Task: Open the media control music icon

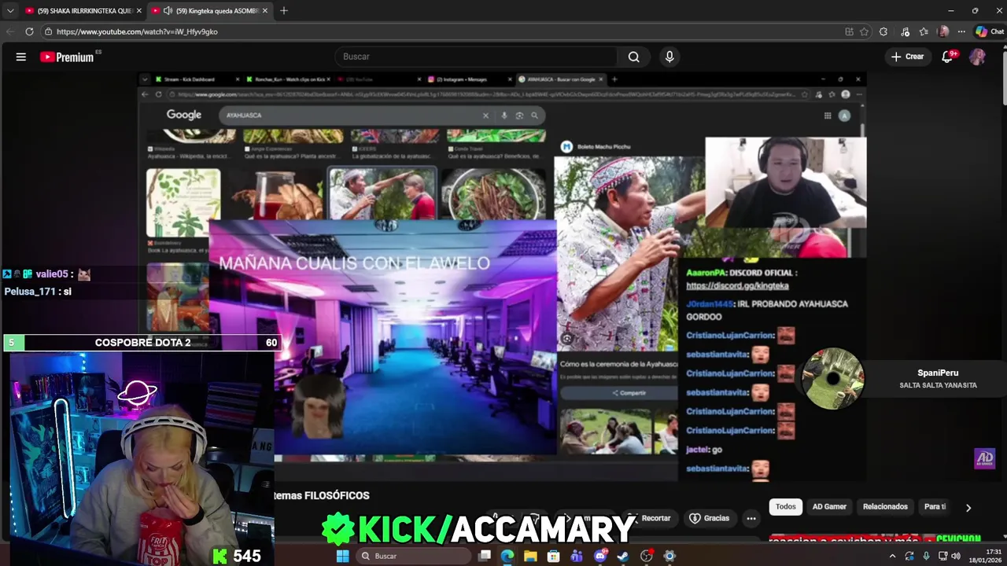Action: (905, 31)
